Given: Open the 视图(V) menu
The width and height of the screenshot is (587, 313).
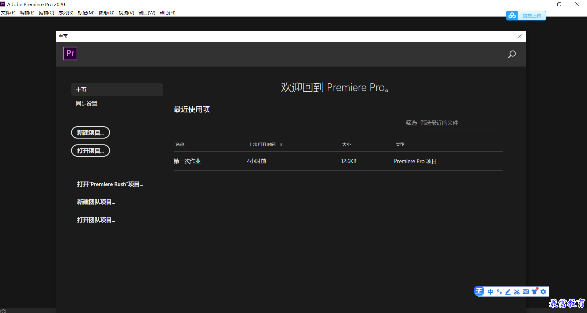Looking at the screenshot, I should tap(127, 13).
